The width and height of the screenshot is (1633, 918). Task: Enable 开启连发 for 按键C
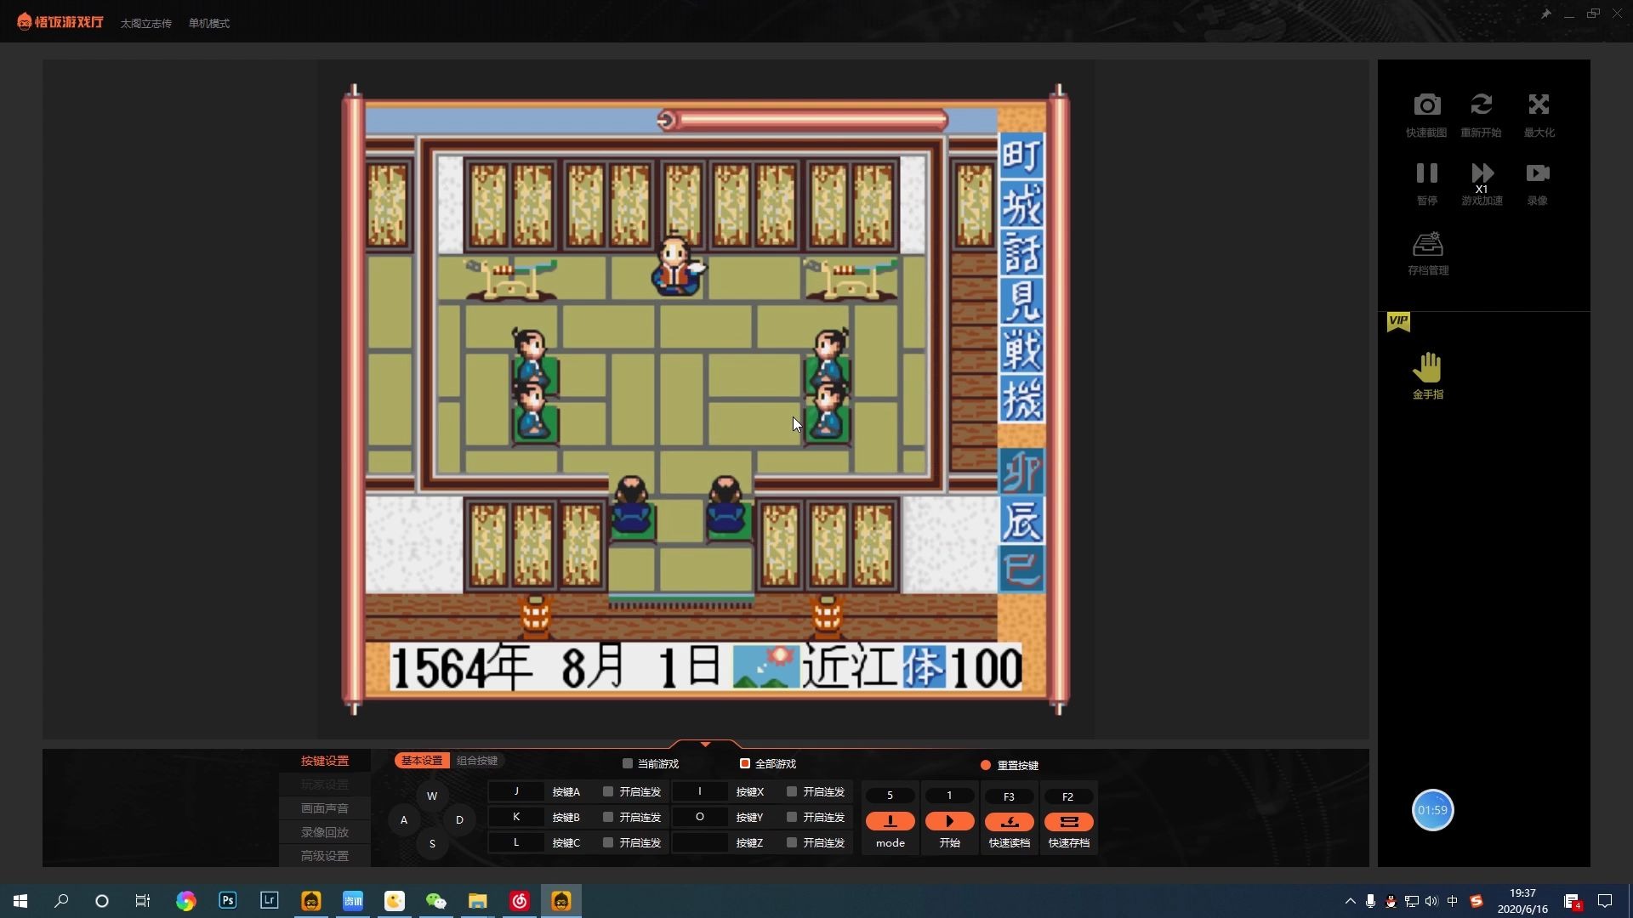point(608,843)
